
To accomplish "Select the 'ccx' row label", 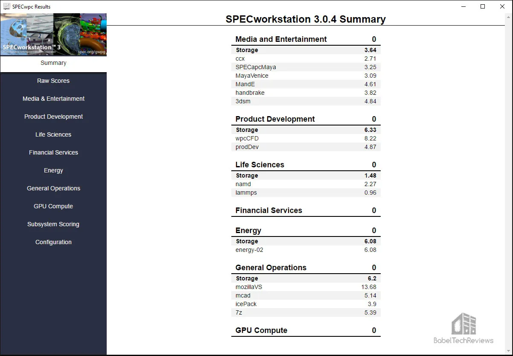I will click(240, 58).
